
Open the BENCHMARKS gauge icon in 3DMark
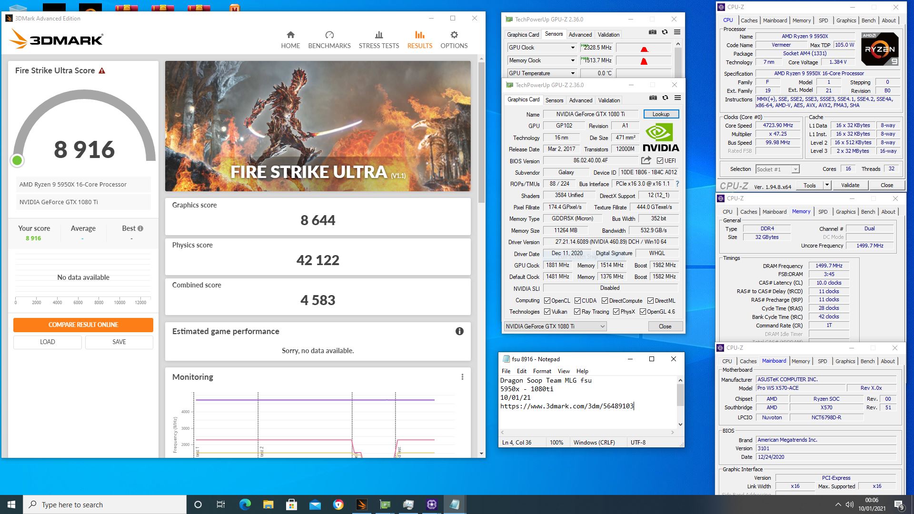coord(329,35)
